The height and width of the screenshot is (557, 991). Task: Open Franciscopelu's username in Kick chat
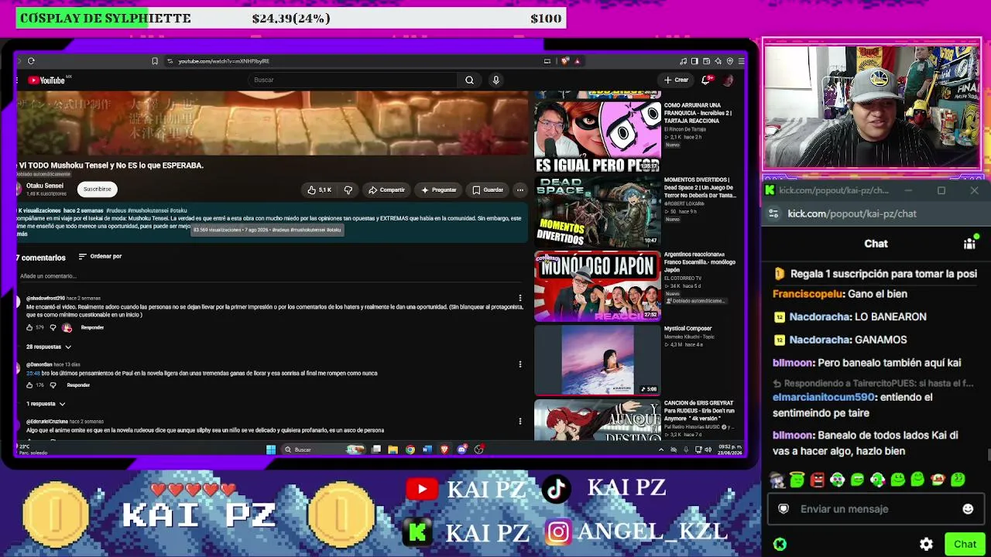[807, 294]
